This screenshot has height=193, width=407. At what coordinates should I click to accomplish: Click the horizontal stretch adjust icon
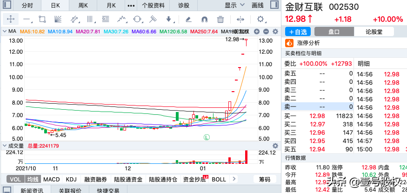(240, 19)
